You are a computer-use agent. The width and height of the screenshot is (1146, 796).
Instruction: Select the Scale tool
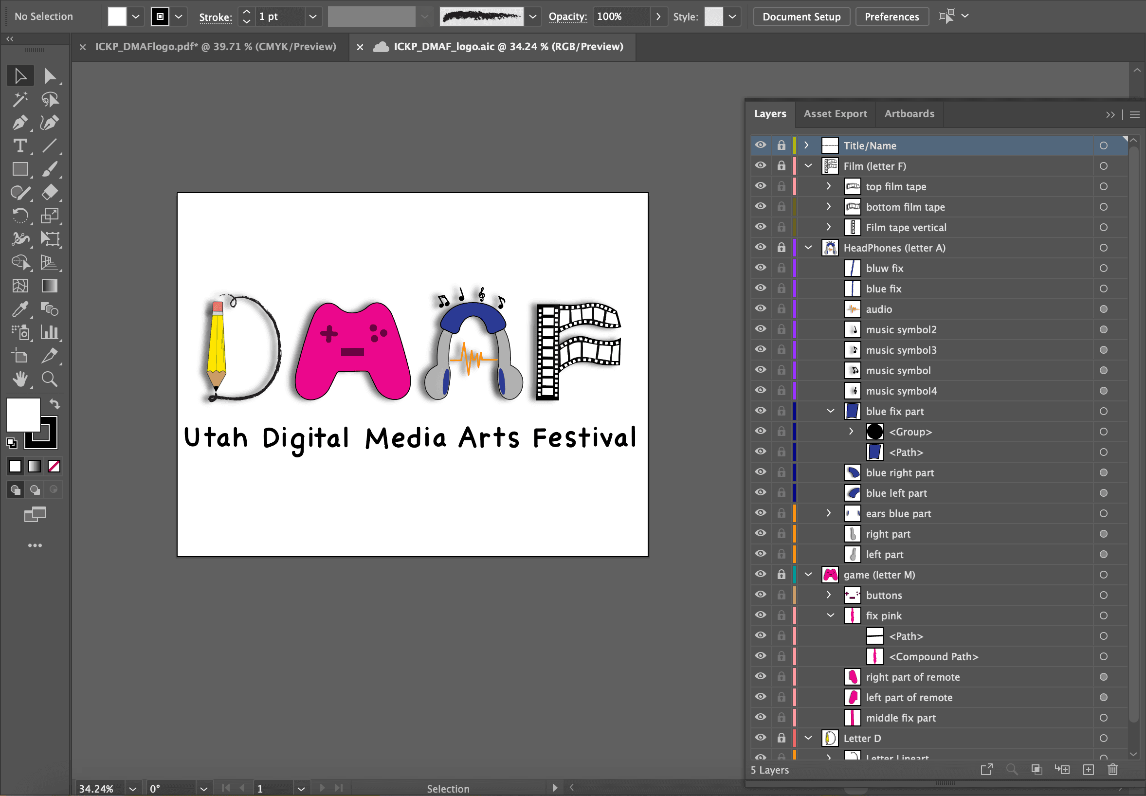point(49,216)
